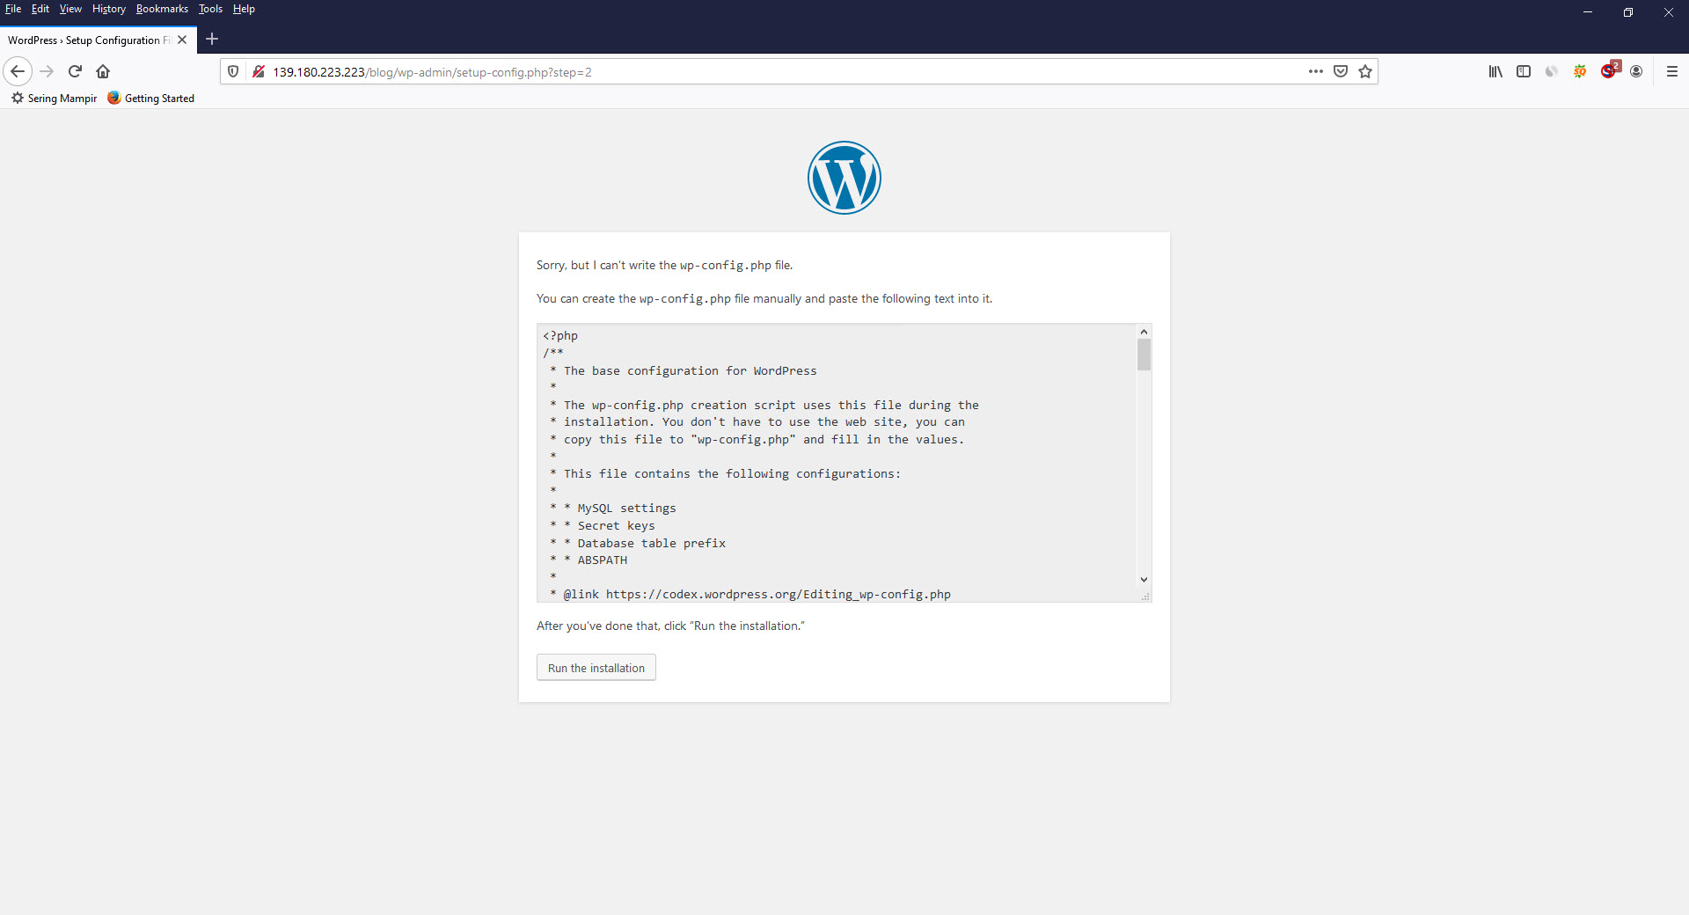Click inside the address bar URL field
This screenshot has height=915, width=1689.
pos(616,72)
